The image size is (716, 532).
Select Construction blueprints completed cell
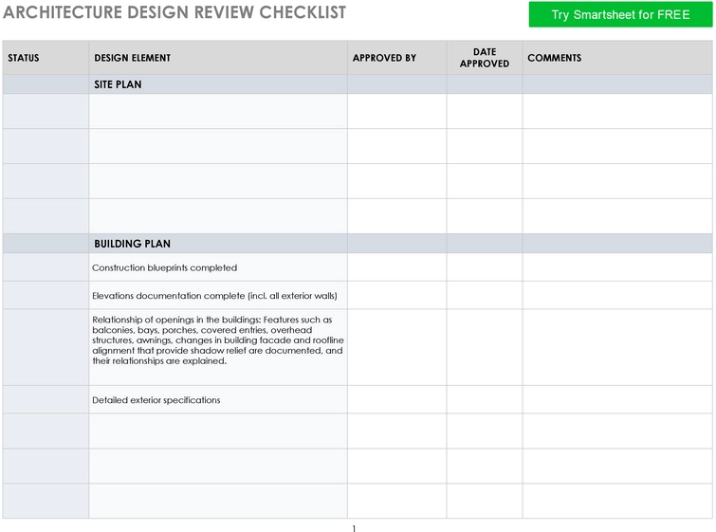[218, 267]
